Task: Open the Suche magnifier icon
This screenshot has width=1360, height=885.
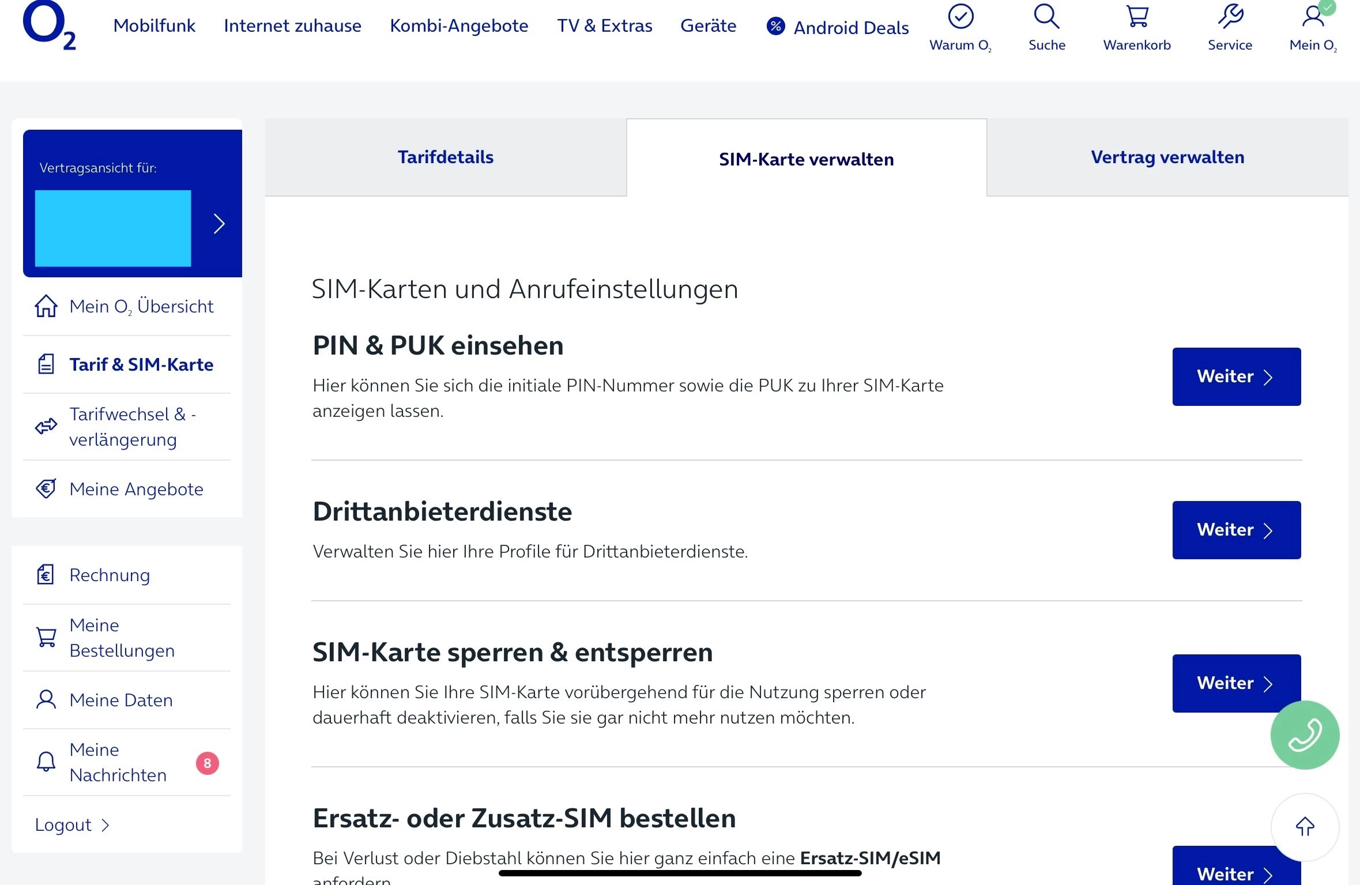Action: pos(1046,17)
